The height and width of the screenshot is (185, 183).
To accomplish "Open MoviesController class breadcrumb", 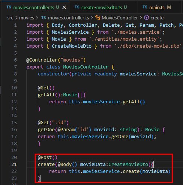I will point(120,18).
